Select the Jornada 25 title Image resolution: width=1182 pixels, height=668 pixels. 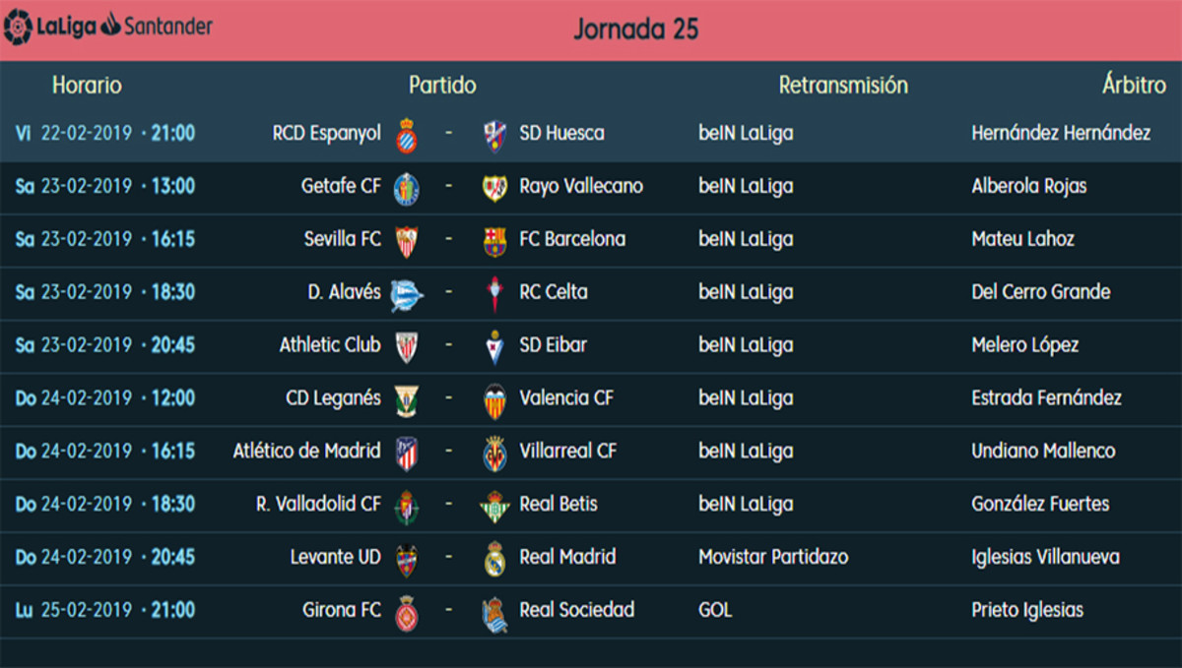[636, 29]
